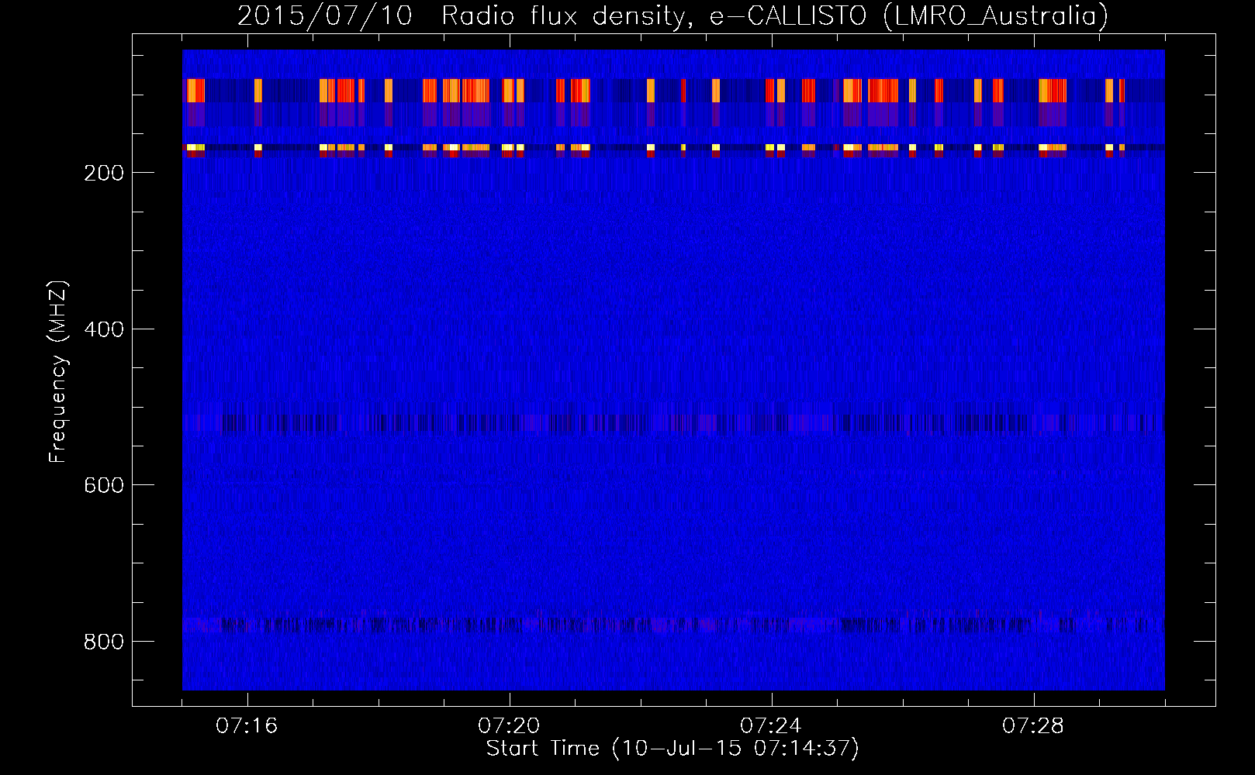Click the plot title text at the top

click(672, 16)
